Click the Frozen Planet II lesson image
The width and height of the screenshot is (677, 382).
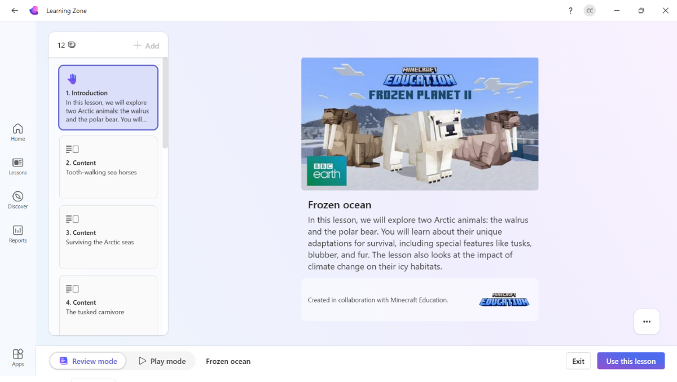[420, 124]
